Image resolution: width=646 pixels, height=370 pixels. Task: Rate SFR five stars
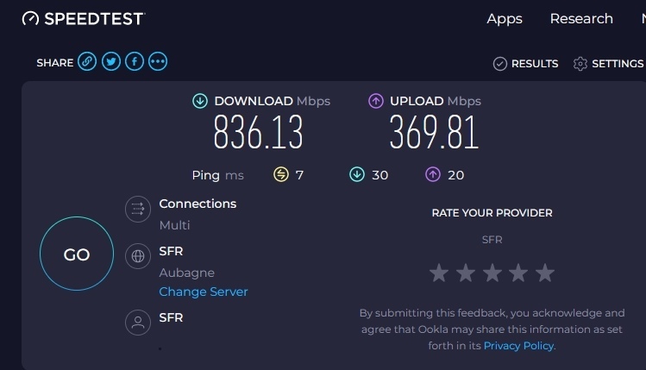(x=545, y=273)
